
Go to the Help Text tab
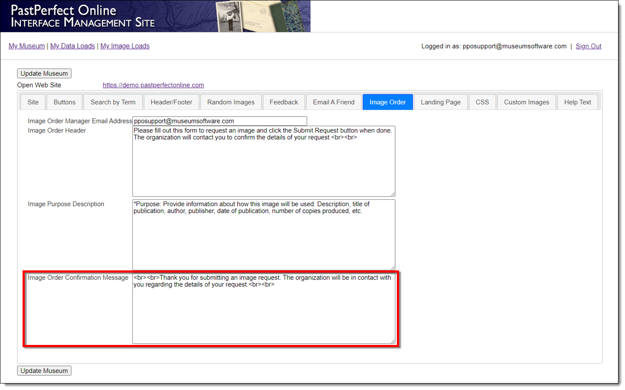click(577, 102)
